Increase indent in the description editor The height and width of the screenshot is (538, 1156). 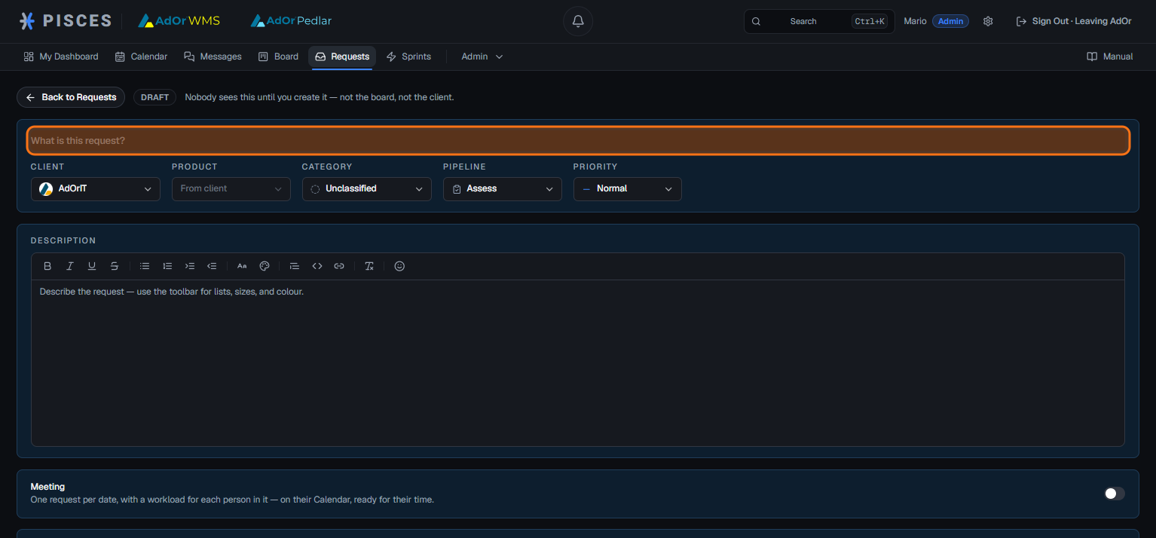[x=190, y=266]
